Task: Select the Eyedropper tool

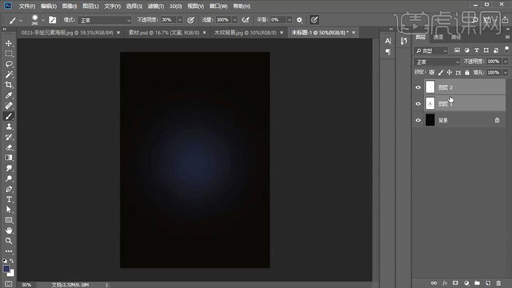Action: tap(9, 96)
